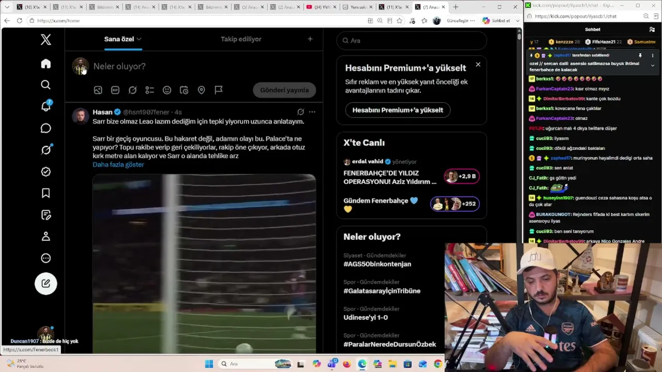
Task: Add media image icon to post
Action: (x=98, y=90)
